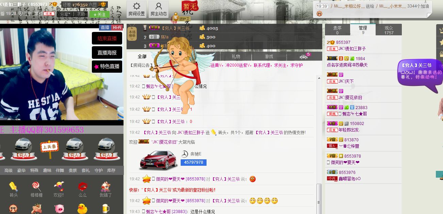Select the 伴舞 gift category
Image resolution: width=443 pixels, height=214 pixels.
point(60,171)
